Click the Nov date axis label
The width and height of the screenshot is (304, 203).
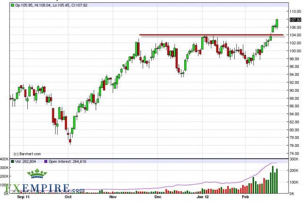click(x=113, y=197)
